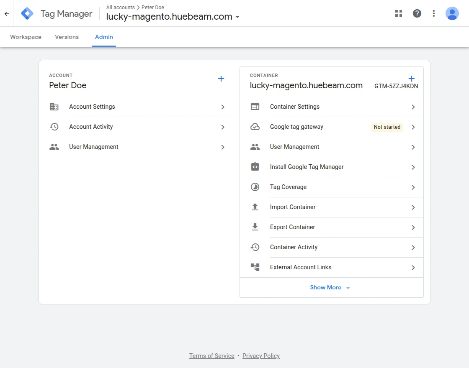Click chevron next to Container Activity

pyautogui.click(x=413, y=248)
